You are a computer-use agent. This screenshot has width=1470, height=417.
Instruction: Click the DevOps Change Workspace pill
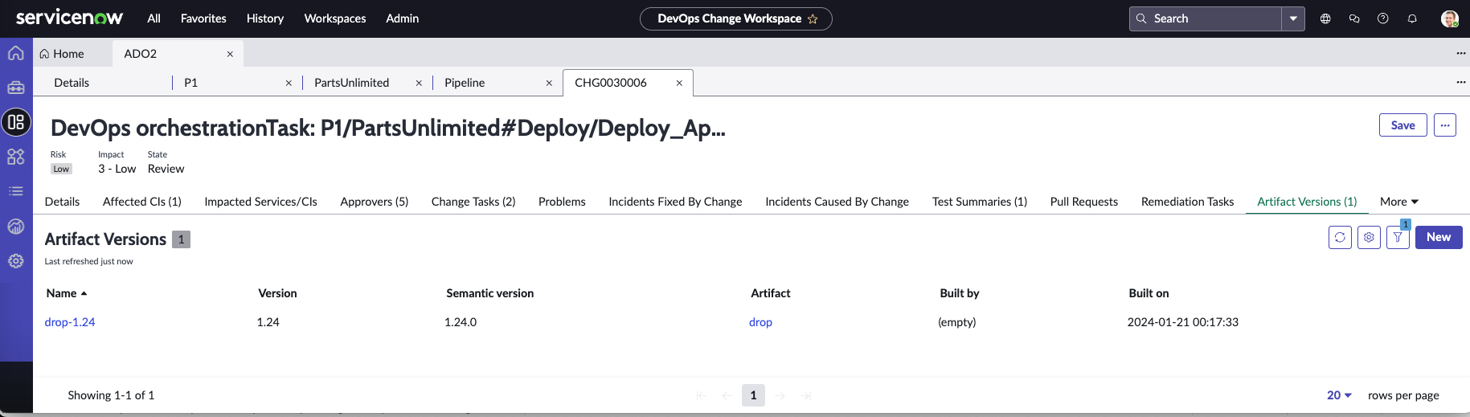coord(735,18)
